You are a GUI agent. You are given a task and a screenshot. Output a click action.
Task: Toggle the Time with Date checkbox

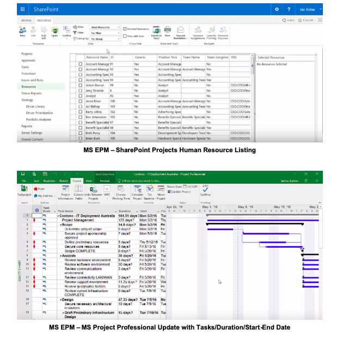(x=125, y=36)
